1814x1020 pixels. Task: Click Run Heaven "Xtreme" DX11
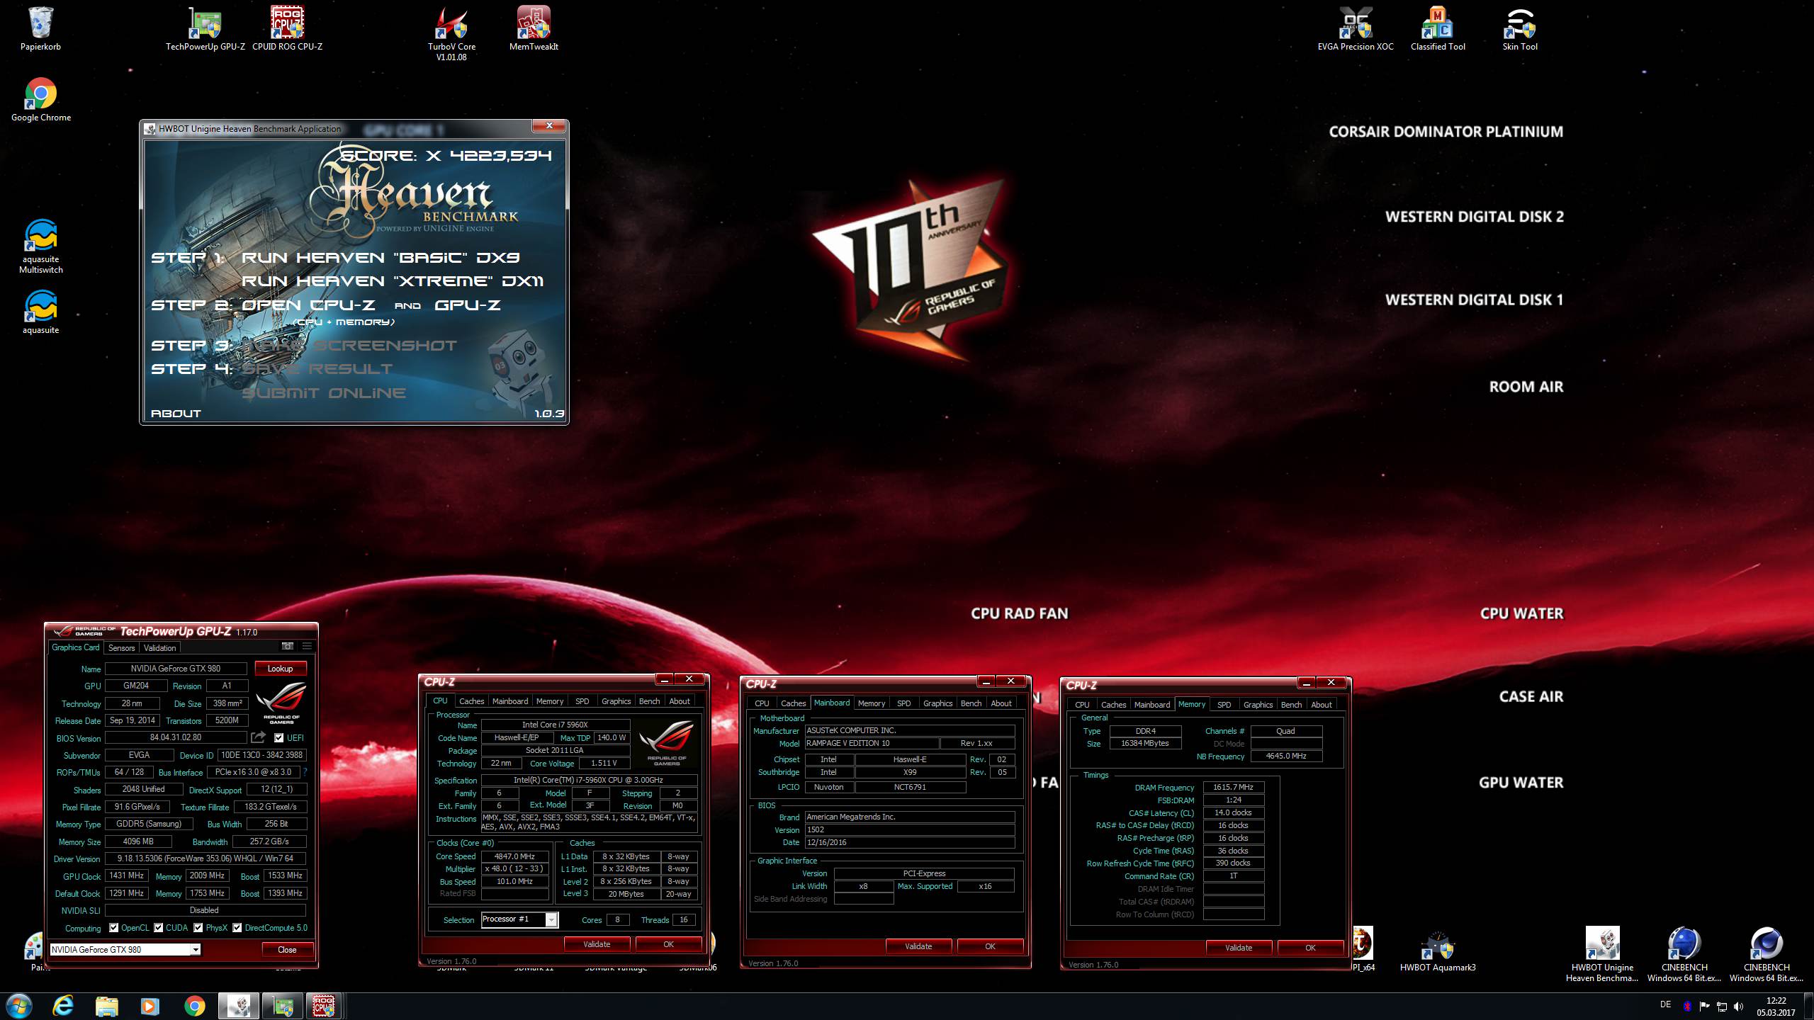pyautogui.click(x=393, y=281)
